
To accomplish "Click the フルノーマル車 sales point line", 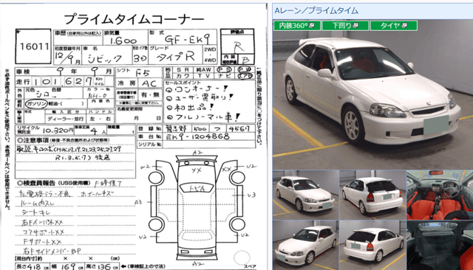I will click(x=203, y=117).
